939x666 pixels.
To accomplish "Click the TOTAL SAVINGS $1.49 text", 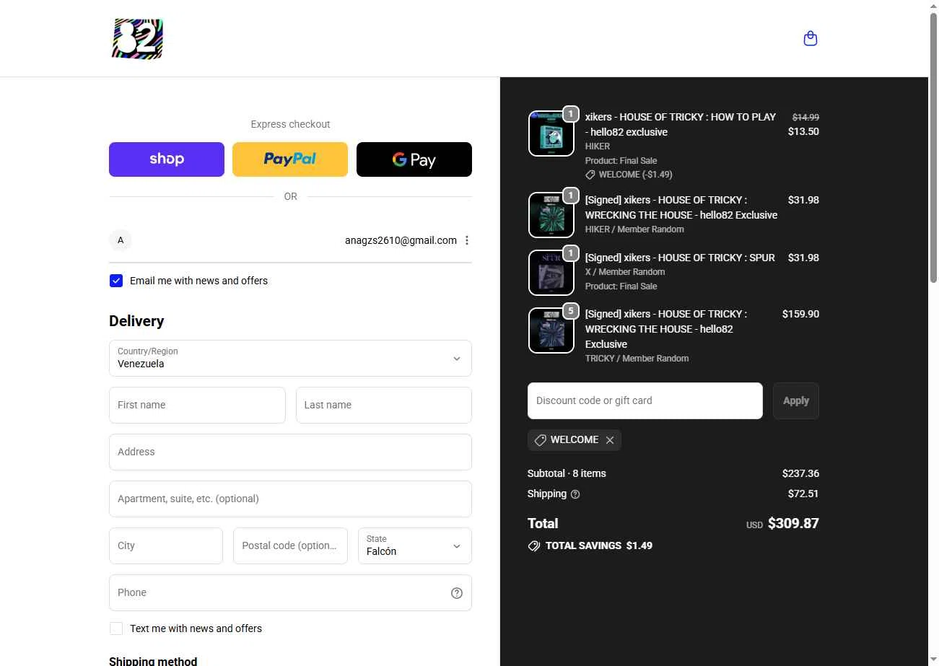I will [x=599, y=546].
